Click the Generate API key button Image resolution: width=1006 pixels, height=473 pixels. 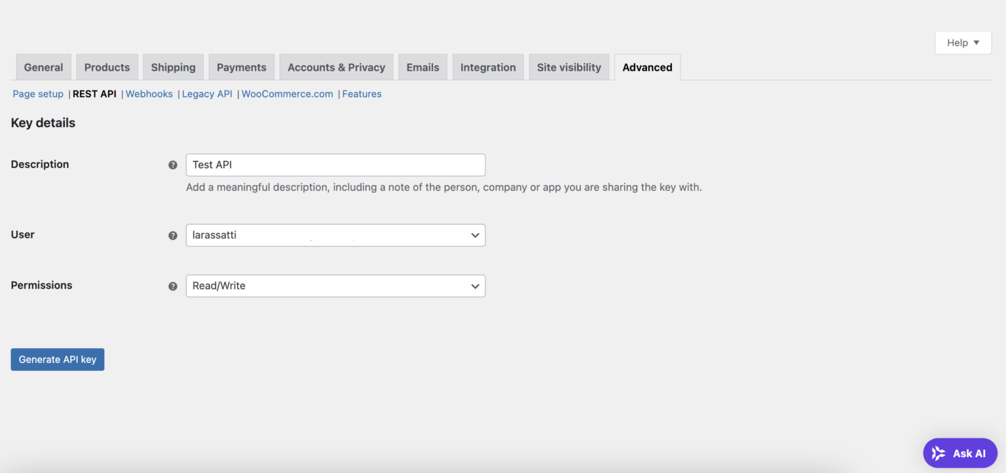(x=57, y=359)
